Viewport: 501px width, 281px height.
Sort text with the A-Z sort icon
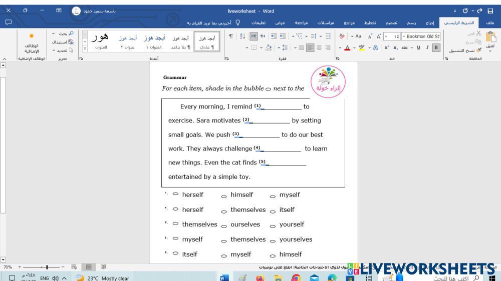(242, 36)
